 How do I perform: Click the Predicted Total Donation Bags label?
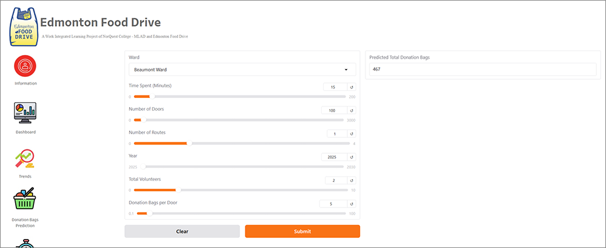click(x=399, y=57)
